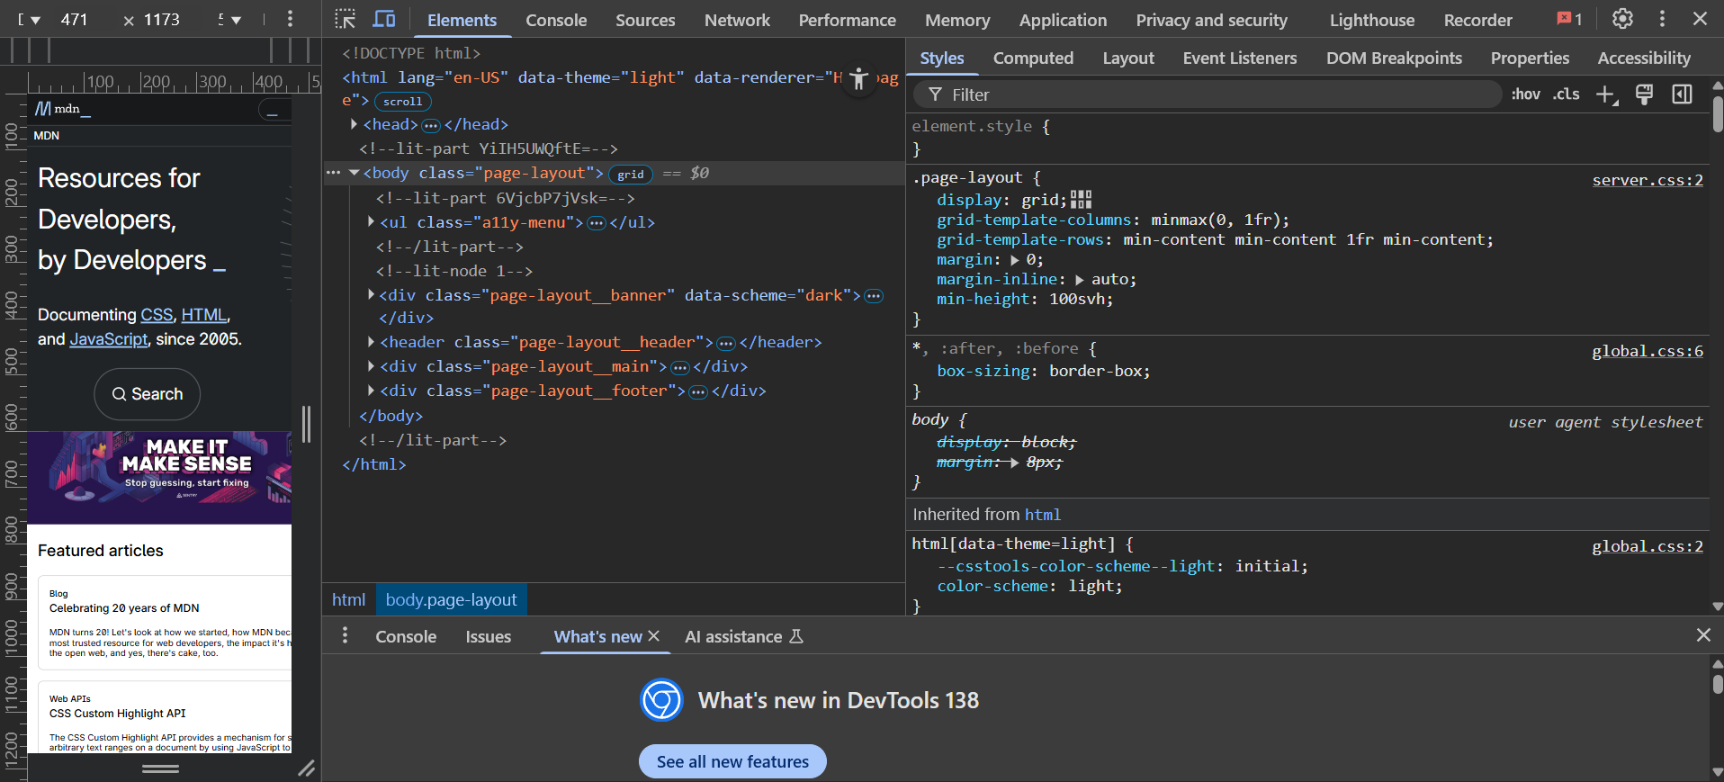Switch to the Sources tab

click(645, 20)
